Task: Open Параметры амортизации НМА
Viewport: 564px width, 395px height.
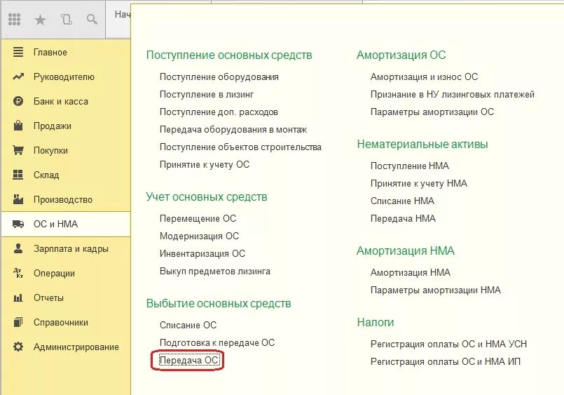Action: coord(436,290)
